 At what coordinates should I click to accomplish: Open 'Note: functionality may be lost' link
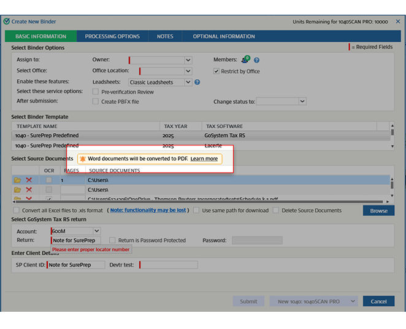pos(148,210)
